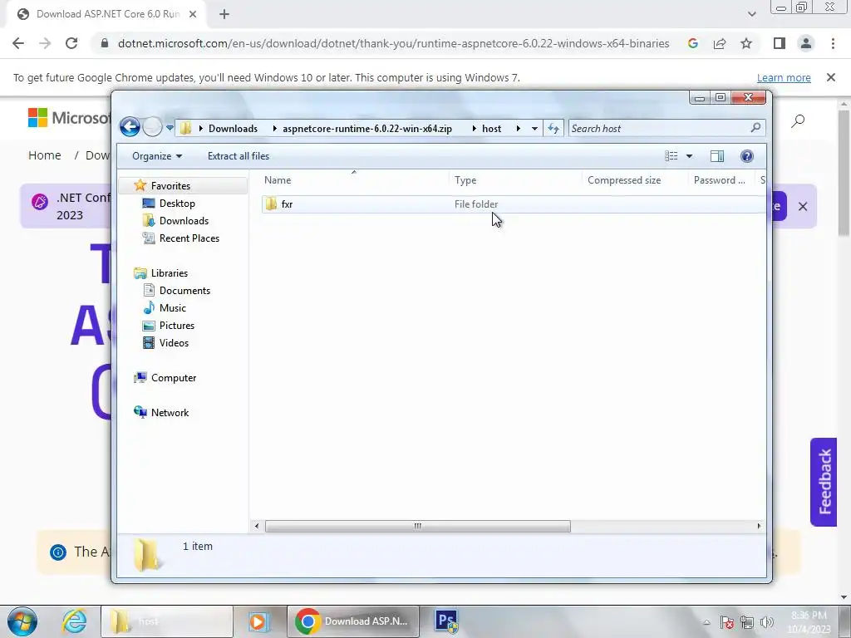
Task: Open Downloads in navigation pane
Action: 184,221
